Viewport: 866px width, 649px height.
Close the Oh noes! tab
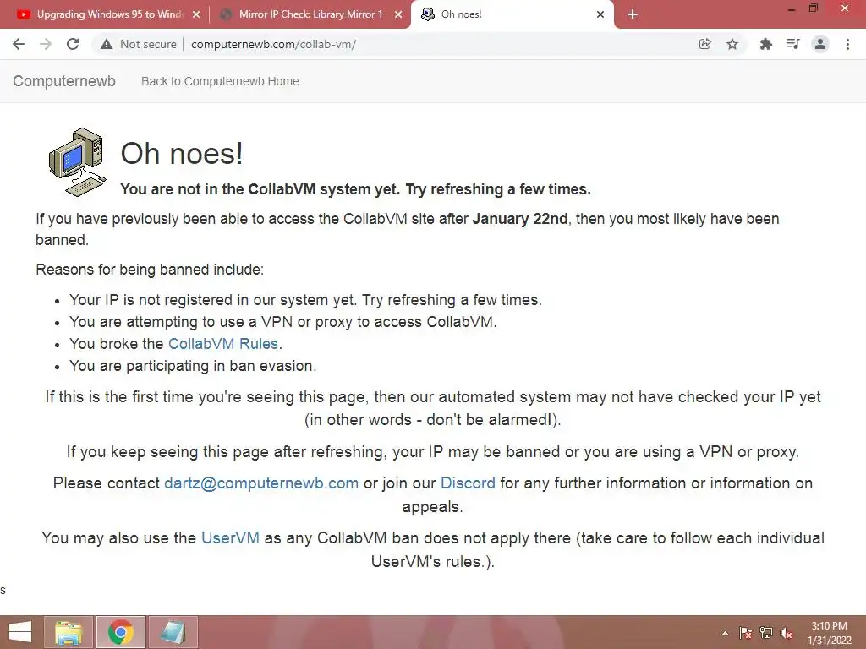(x=600, y=15)
